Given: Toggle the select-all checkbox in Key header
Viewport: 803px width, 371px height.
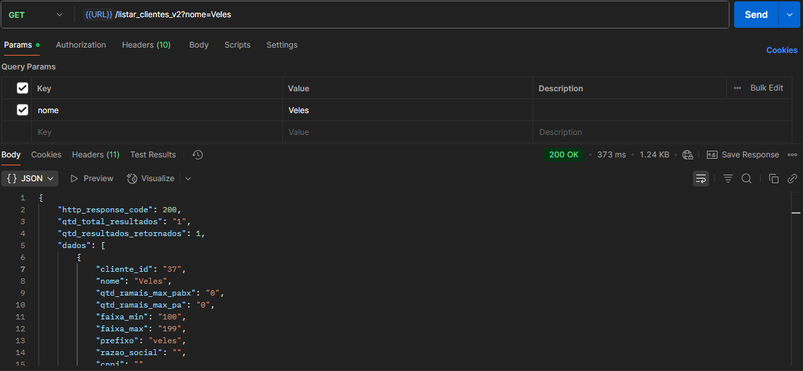Looking at the screenshot, I should (23, 88).
